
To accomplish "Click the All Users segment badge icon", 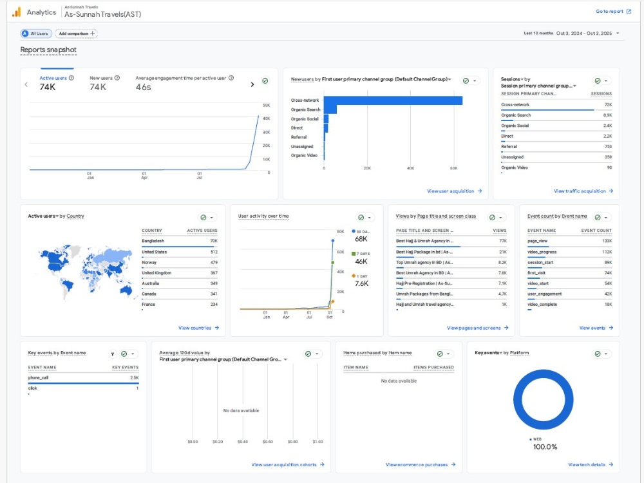I will pos(26,33).
